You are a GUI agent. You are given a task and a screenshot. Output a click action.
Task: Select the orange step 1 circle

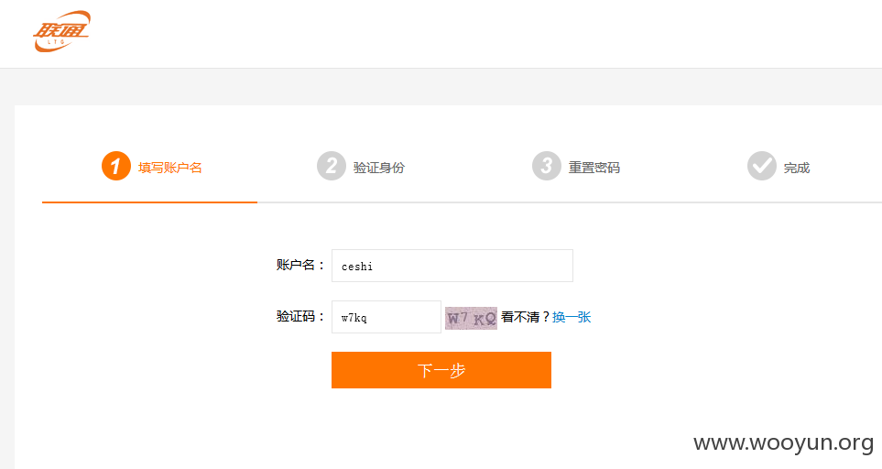click(116, 166)
